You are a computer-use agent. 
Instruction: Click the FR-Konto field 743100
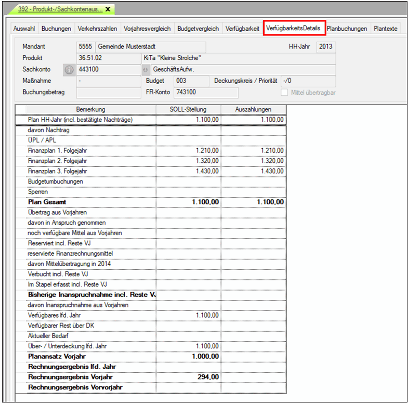(x=205, y=93)
